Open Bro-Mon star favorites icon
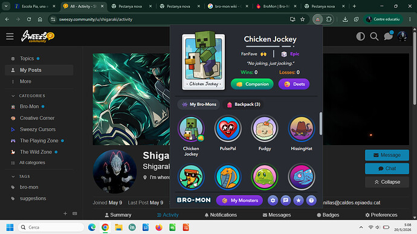The image size is (417, 234). click(x=299, y=200)
